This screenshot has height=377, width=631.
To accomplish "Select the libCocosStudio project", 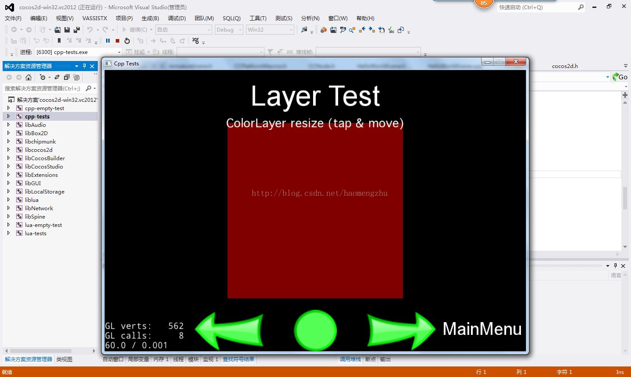I will pyautogui.click(x=44, y=166).
